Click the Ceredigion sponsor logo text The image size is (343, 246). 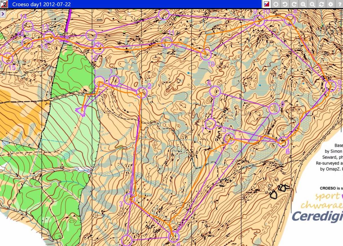(x=317, y=216)
